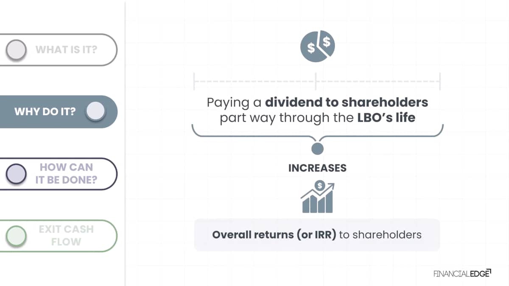Viewport: 509px width, 286px height.
Task: Click the INCREASES heading
Action: [317, 168]
